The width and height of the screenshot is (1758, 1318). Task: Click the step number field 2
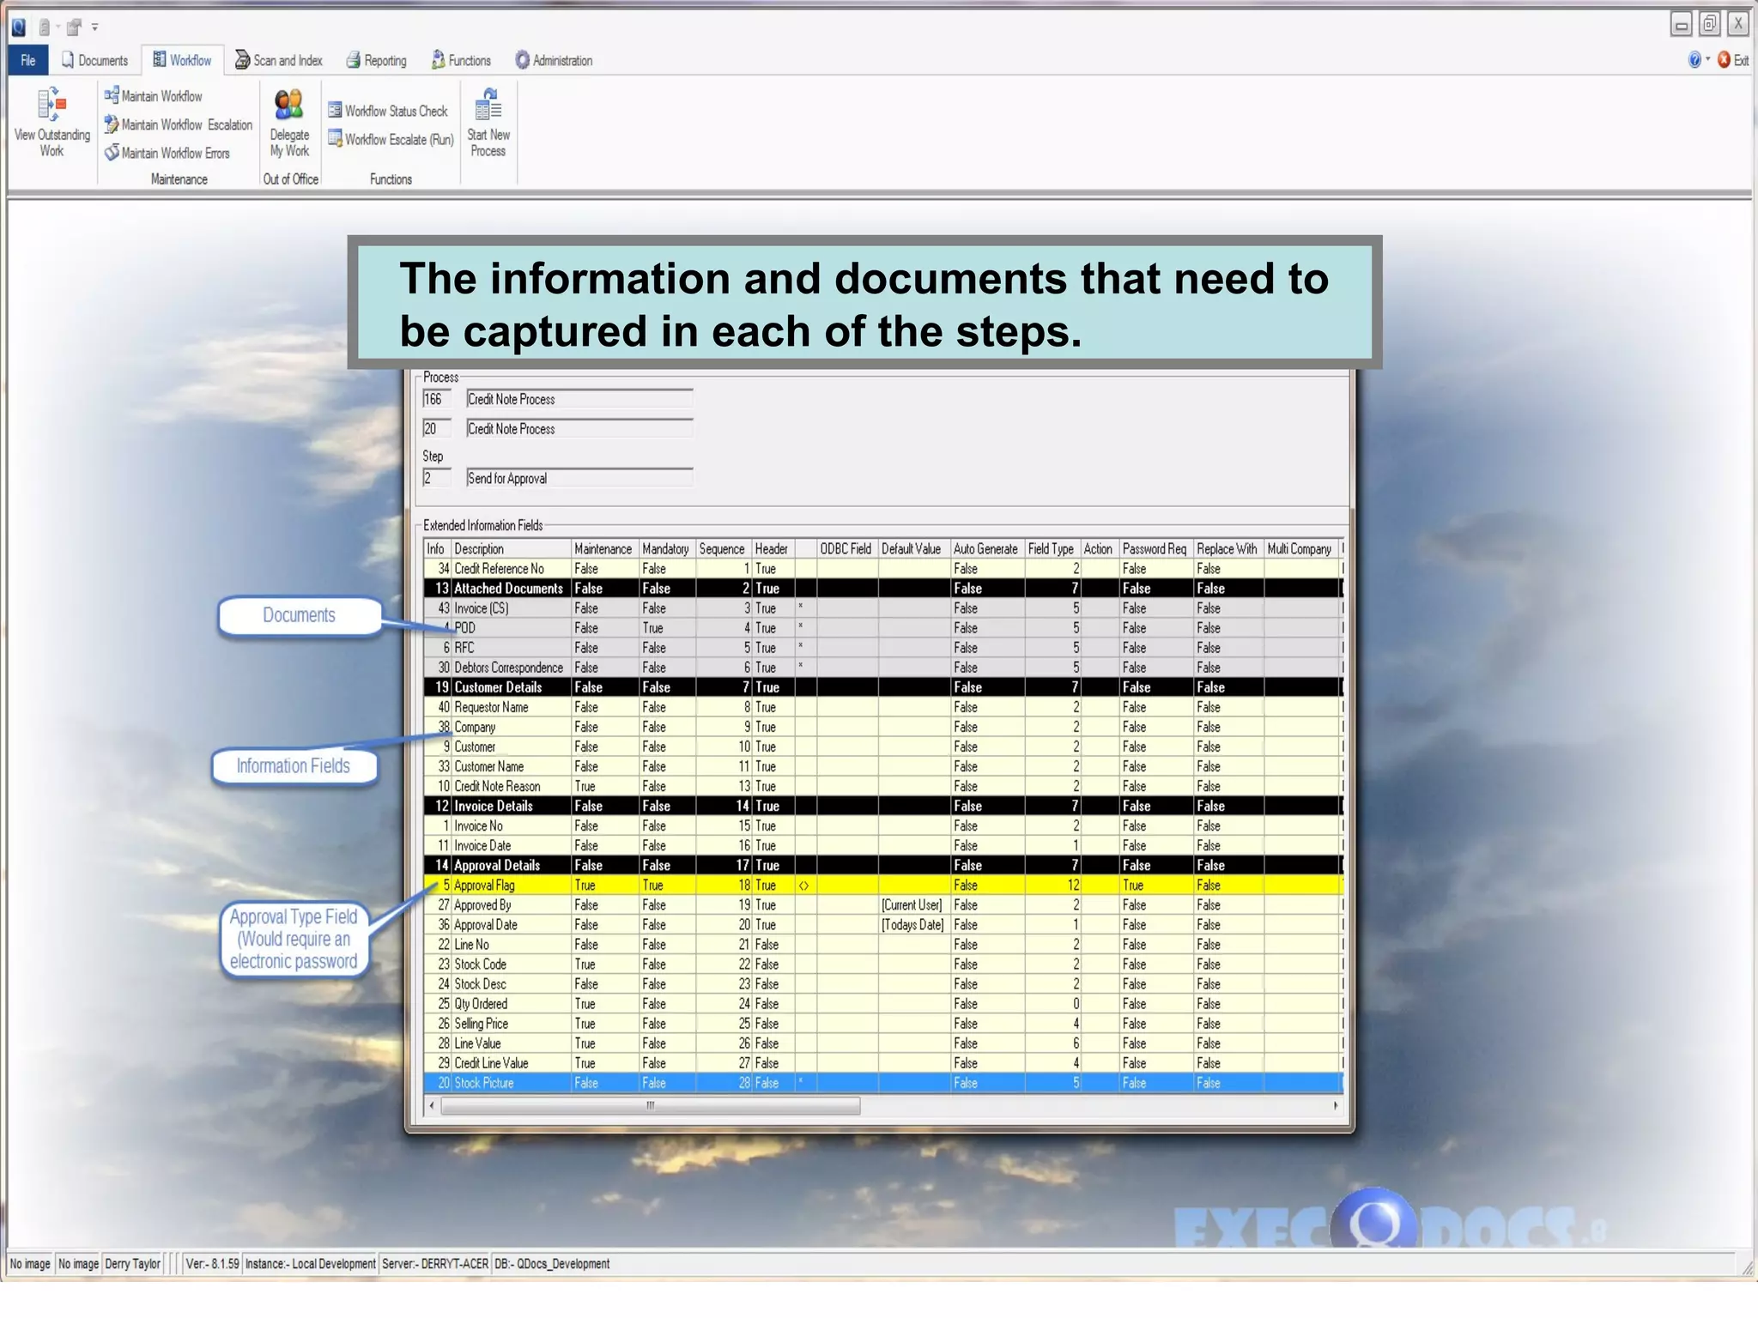[436, 478]
